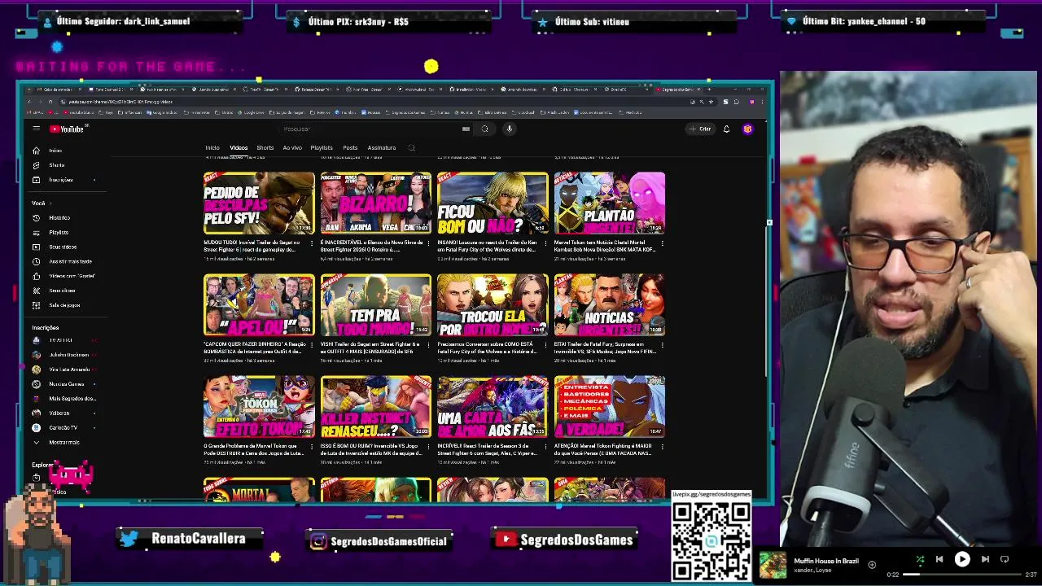Open Seus clipes in the sidebar
1042x586 pixels.
click(62, 291)
